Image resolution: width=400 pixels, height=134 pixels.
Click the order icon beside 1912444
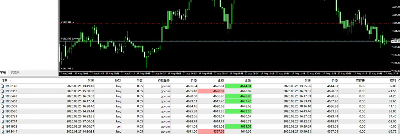point(3,131)
